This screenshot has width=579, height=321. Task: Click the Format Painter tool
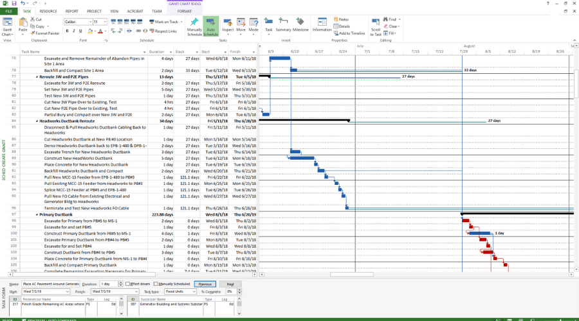(x=44, y=33)
